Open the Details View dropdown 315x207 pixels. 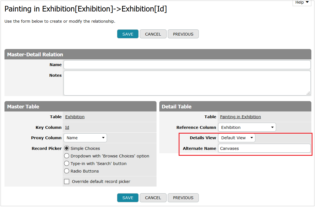click(237, 138)
